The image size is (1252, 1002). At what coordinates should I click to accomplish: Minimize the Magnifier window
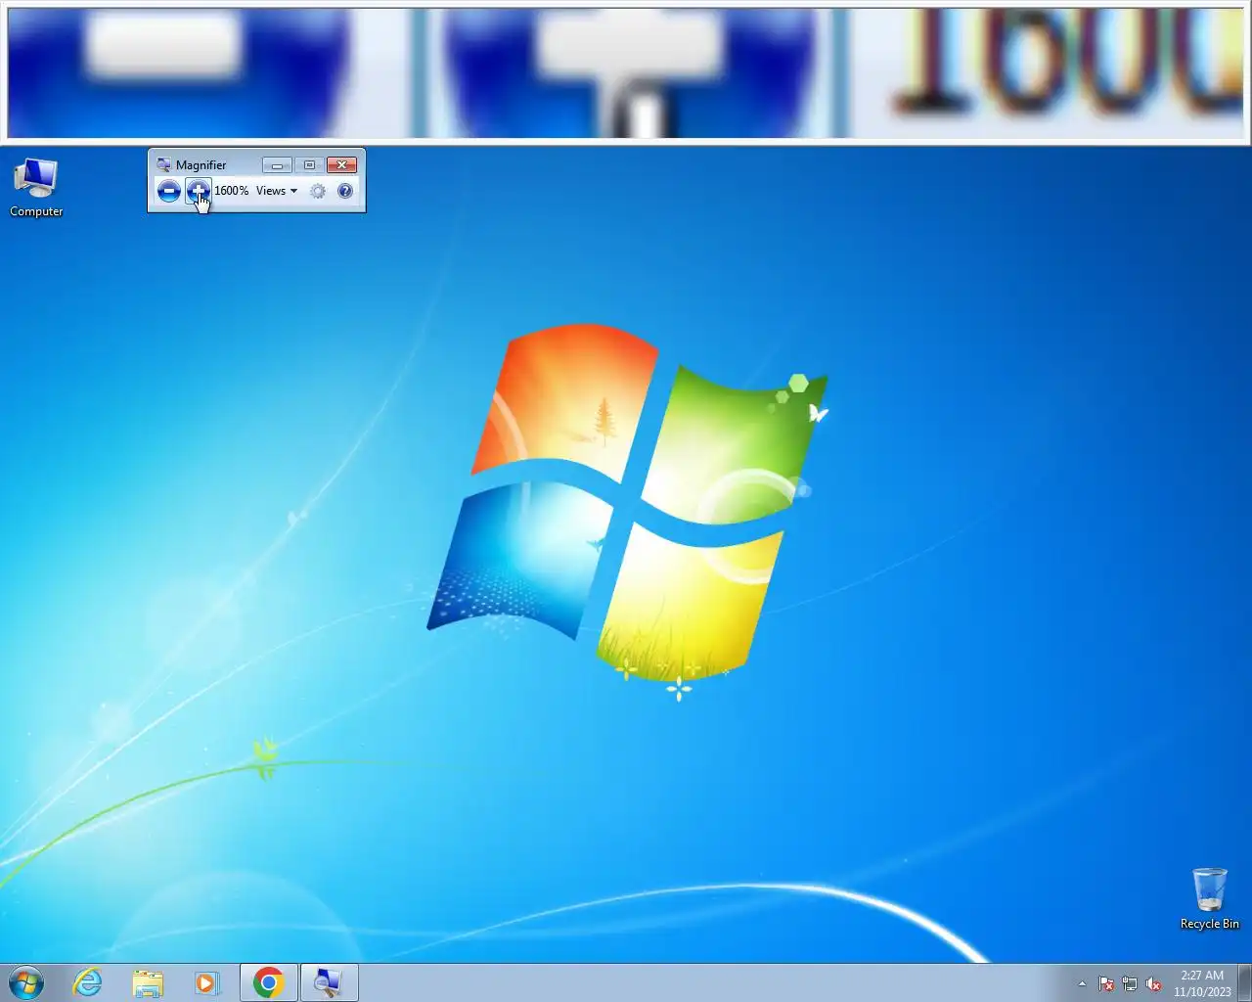click(277, 165)
